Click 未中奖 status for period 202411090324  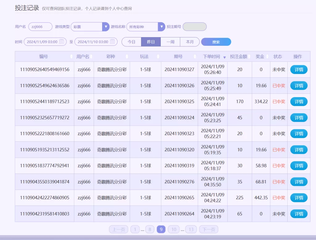pyautogui.click(x=279, y=118)
